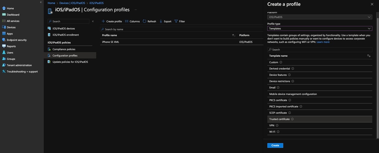This screenshot has width=379, height=153.
Task: Open the Tenant administration icon
Action: (x=4, y=65)
